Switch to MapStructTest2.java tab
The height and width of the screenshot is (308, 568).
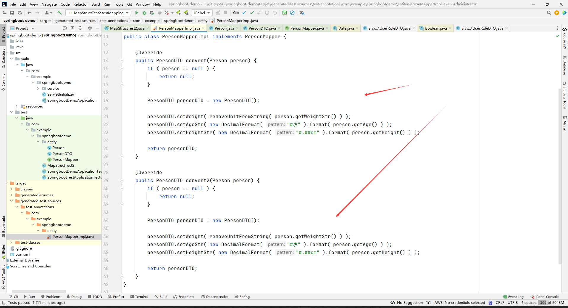[127, 28]
